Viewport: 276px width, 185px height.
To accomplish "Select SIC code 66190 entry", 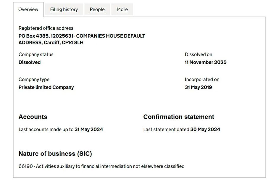I will tap(101, 166).
